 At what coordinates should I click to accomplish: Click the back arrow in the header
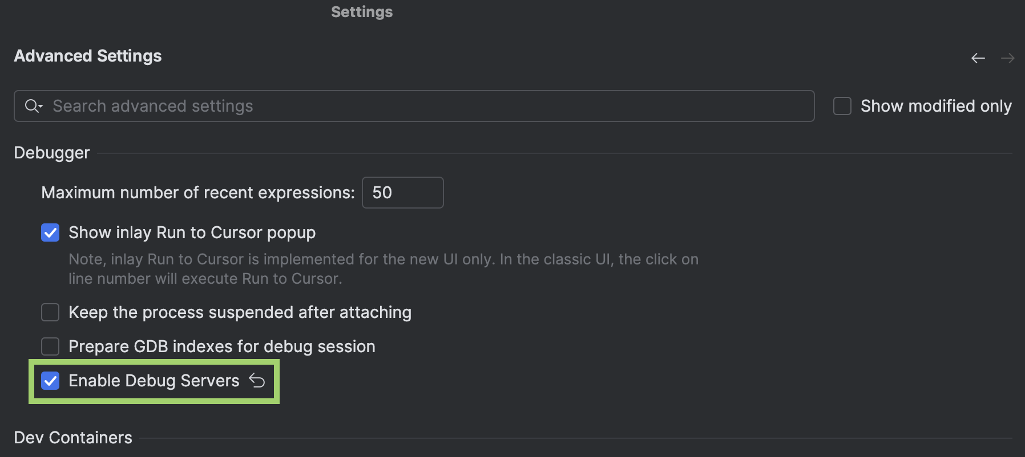pos(978,58)
